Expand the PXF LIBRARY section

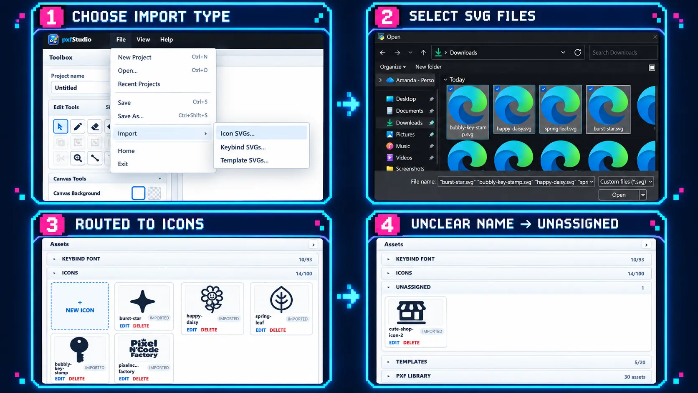coord(388,376)
